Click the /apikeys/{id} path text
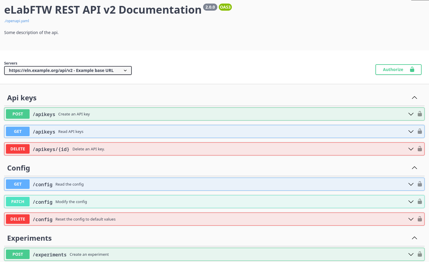 point(51,149)
